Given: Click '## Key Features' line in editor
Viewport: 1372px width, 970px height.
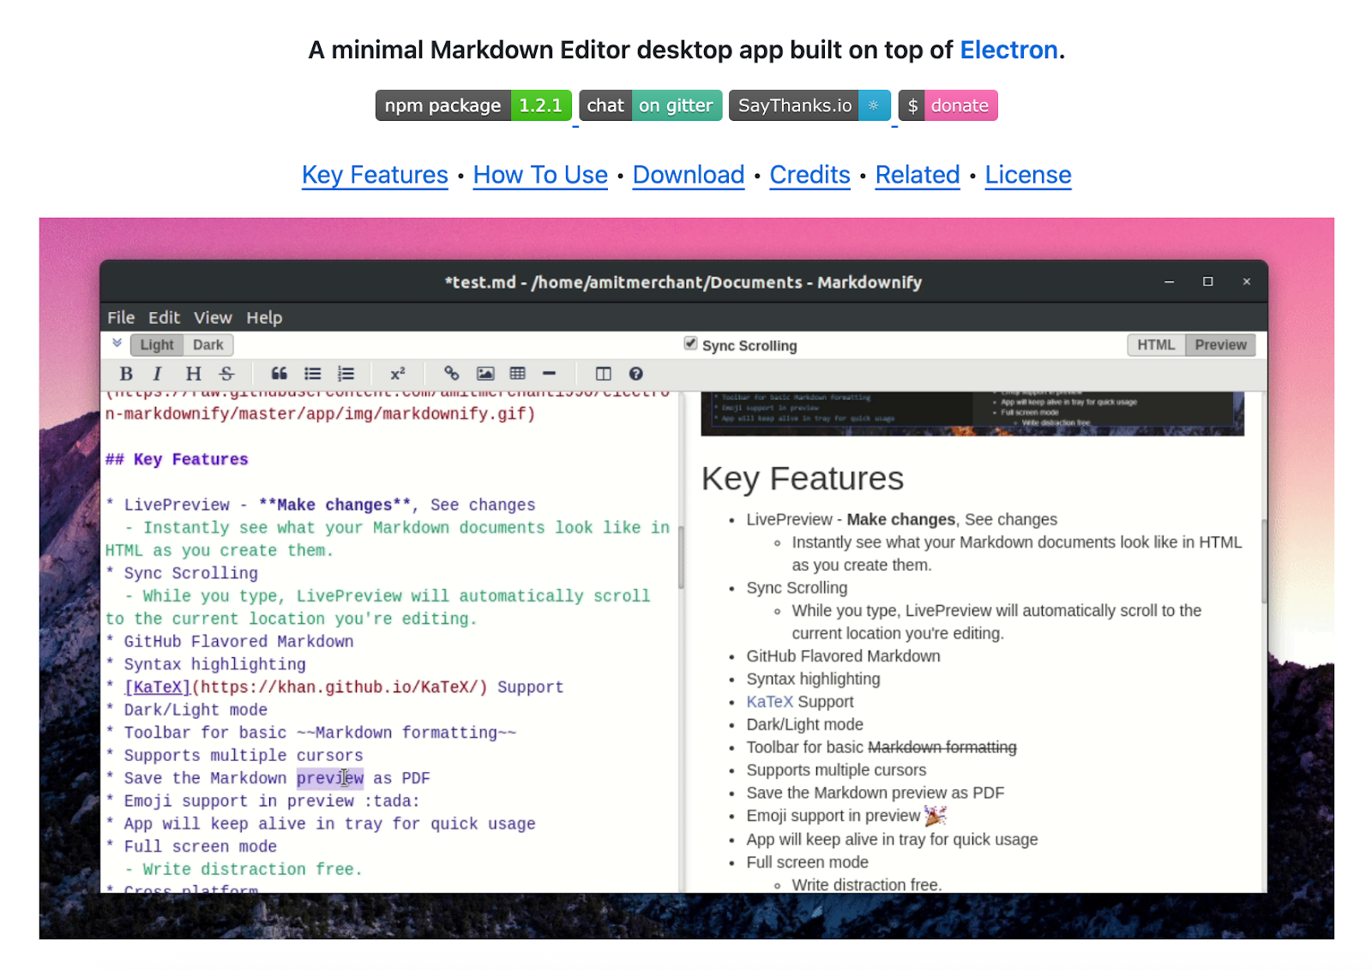Looking at the screenshot, I should 177,459.
